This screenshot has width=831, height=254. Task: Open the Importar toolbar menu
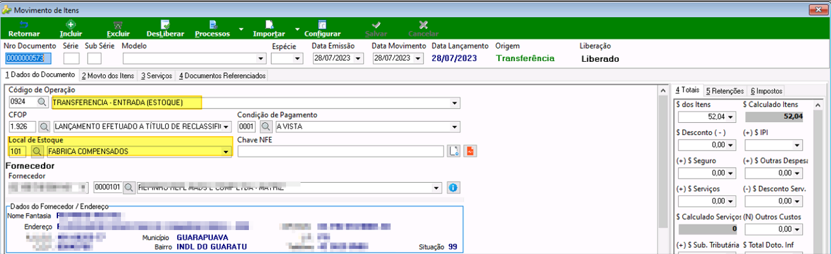(269, 29)
